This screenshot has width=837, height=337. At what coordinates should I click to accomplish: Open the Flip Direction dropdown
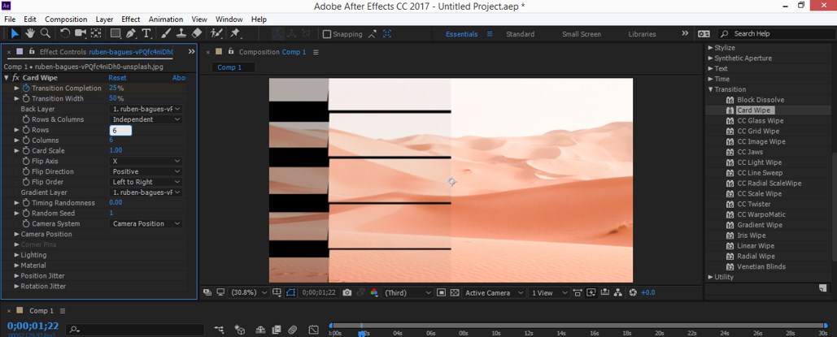[146, 171]
